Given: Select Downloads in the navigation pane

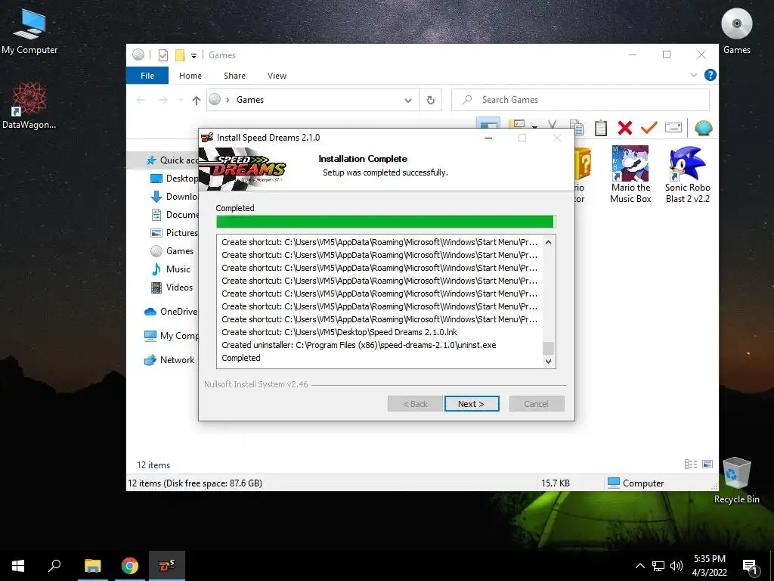Looking at the screenshot, I should 174,197.
